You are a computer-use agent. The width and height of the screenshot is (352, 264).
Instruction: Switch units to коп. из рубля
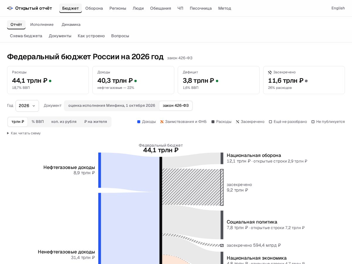[x=64, y=122]
